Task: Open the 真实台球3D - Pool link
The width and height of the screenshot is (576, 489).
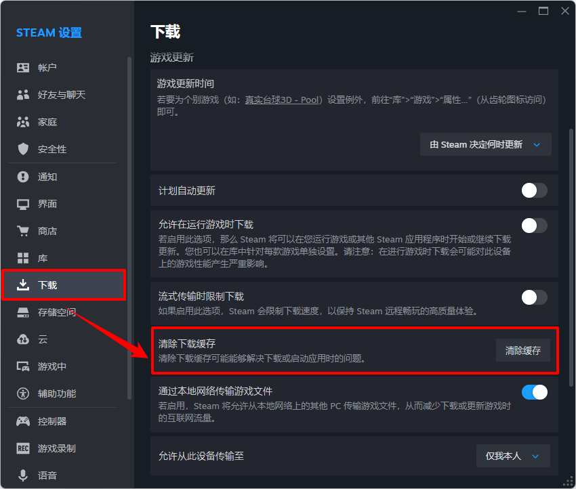Action: [282, 100]
